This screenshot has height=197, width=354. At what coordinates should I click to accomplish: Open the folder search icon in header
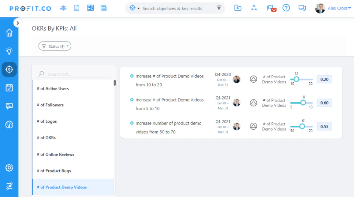(238, 8)
